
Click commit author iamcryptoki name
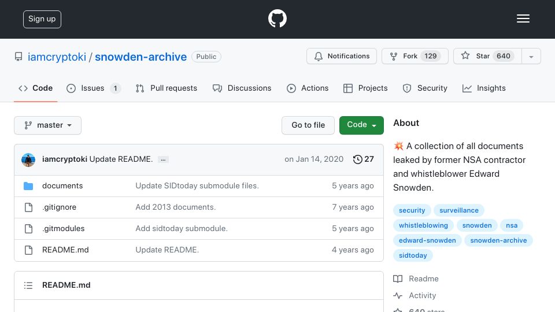[64, 159]
